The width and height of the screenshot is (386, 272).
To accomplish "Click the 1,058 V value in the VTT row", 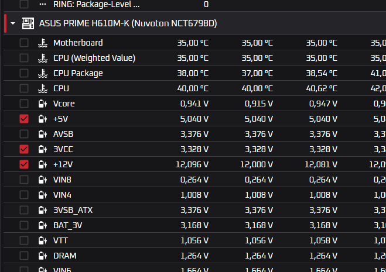I will point(323,240).
